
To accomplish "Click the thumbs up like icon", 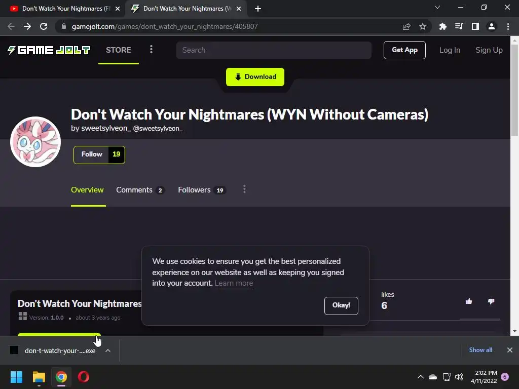I will [469, 301].
